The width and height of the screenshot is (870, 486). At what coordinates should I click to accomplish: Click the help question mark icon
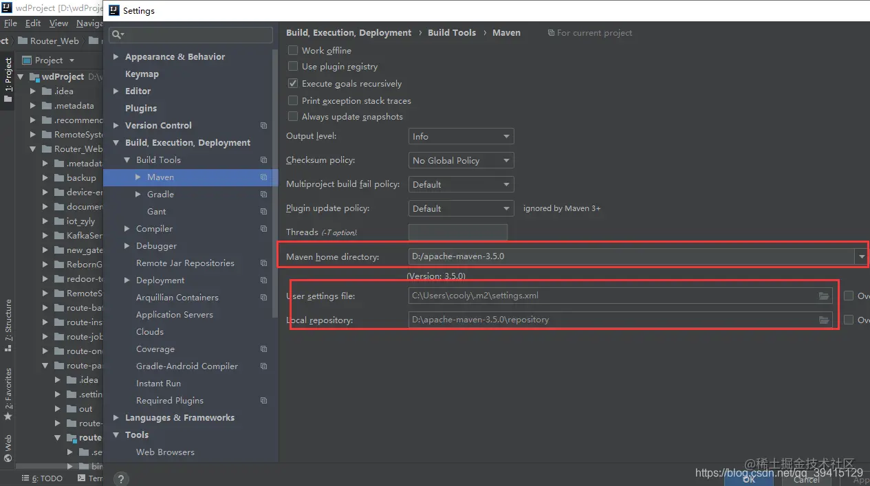pyautogui.click(x=120, y=479)
